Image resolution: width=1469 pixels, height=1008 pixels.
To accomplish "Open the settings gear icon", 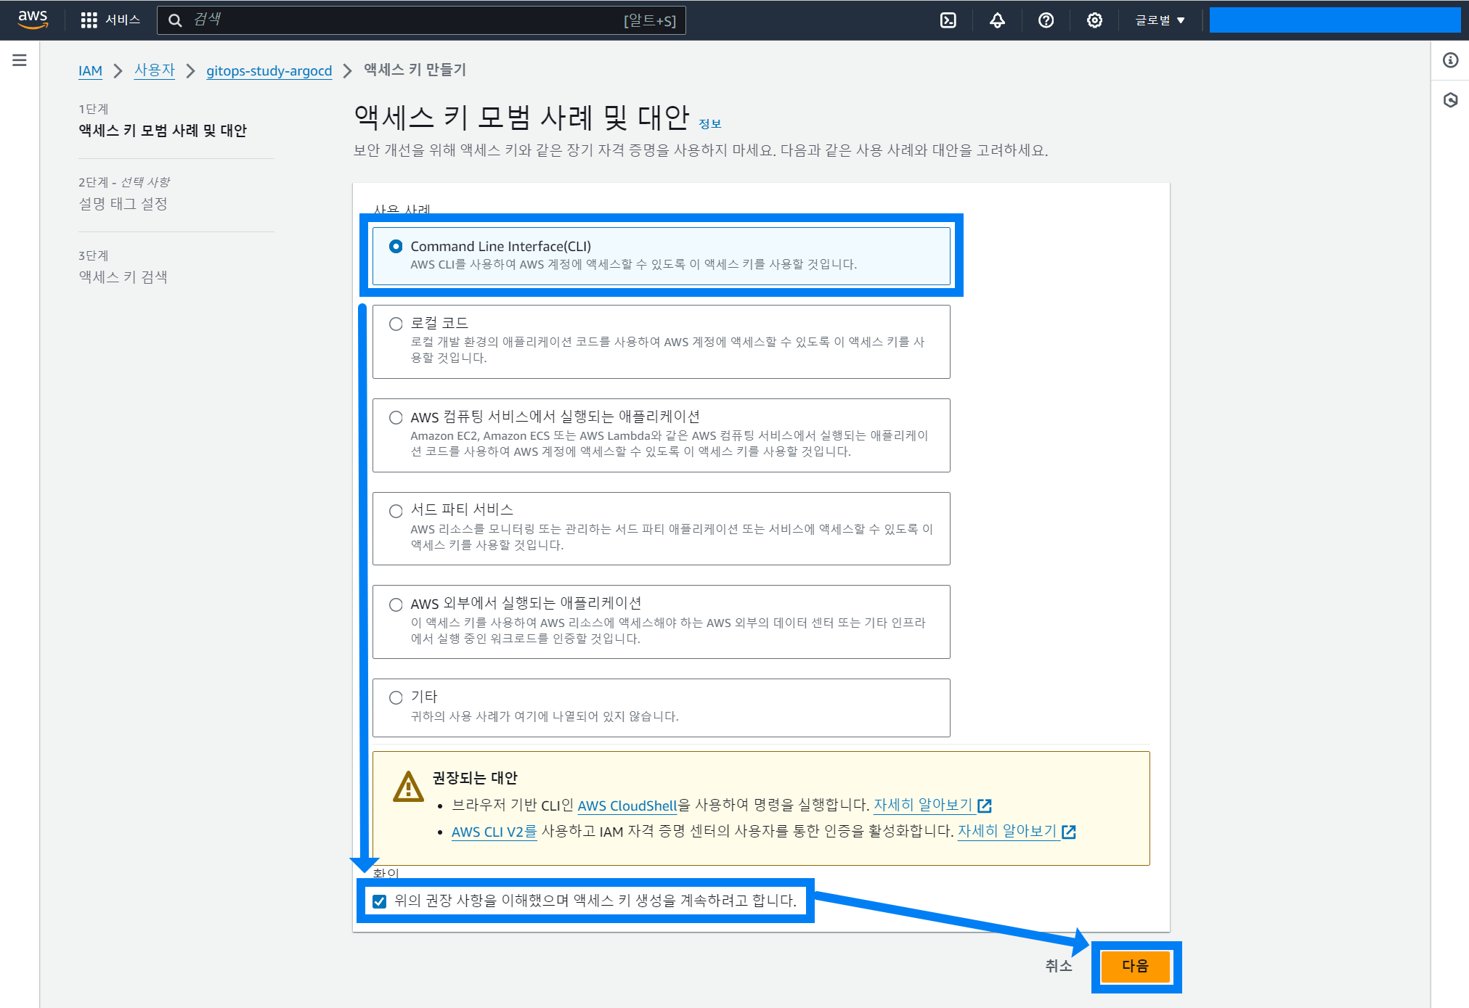I will point(1094,20).
